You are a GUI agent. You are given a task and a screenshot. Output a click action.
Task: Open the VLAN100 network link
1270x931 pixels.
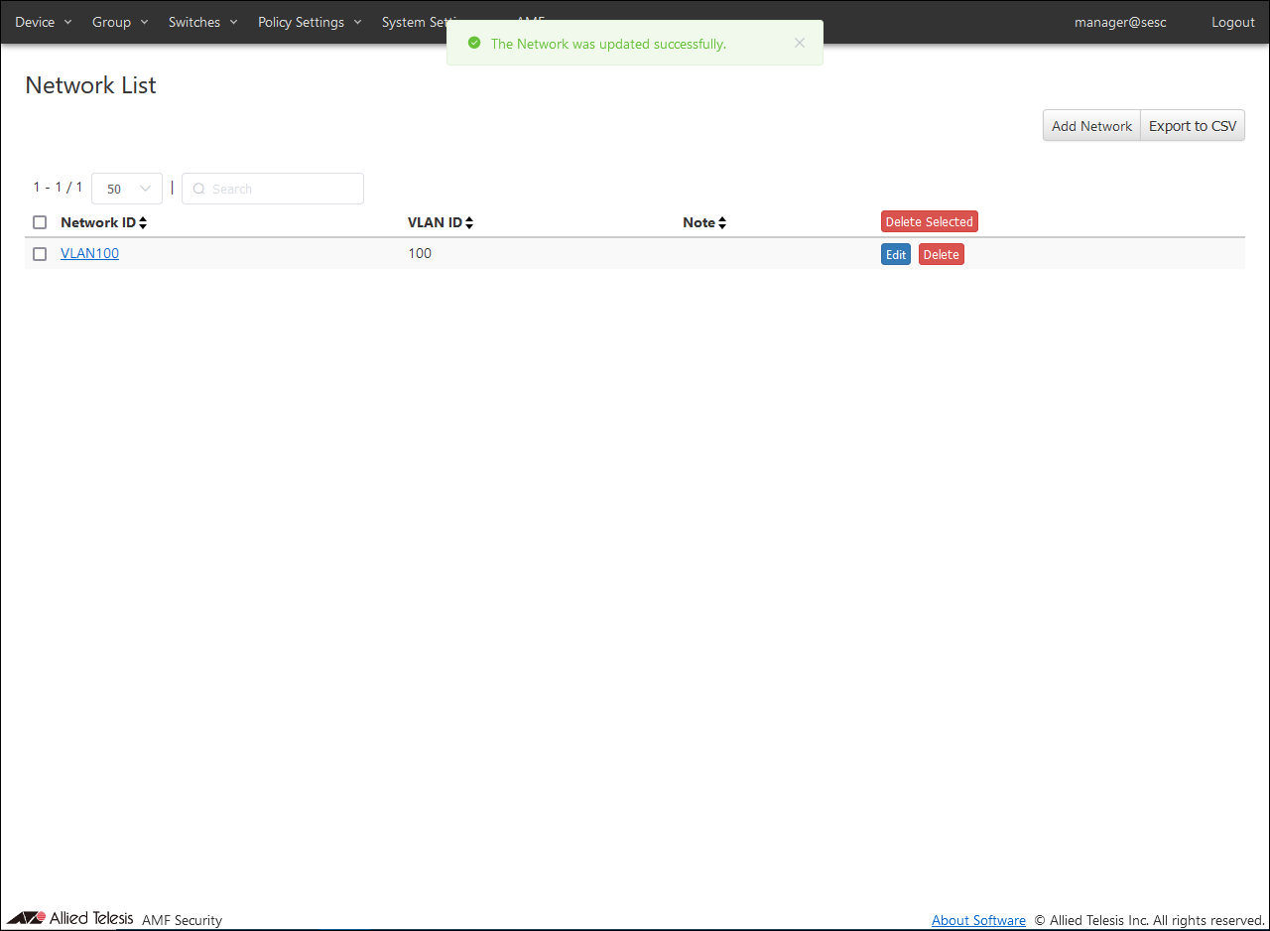(89, 253)
